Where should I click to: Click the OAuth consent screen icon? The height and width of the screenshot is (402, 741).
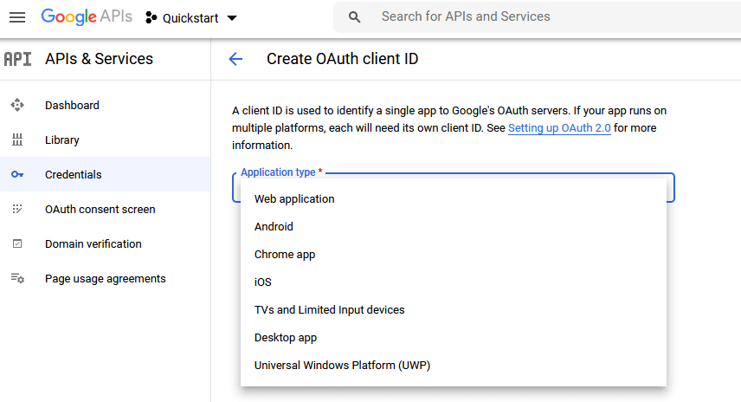17,210
